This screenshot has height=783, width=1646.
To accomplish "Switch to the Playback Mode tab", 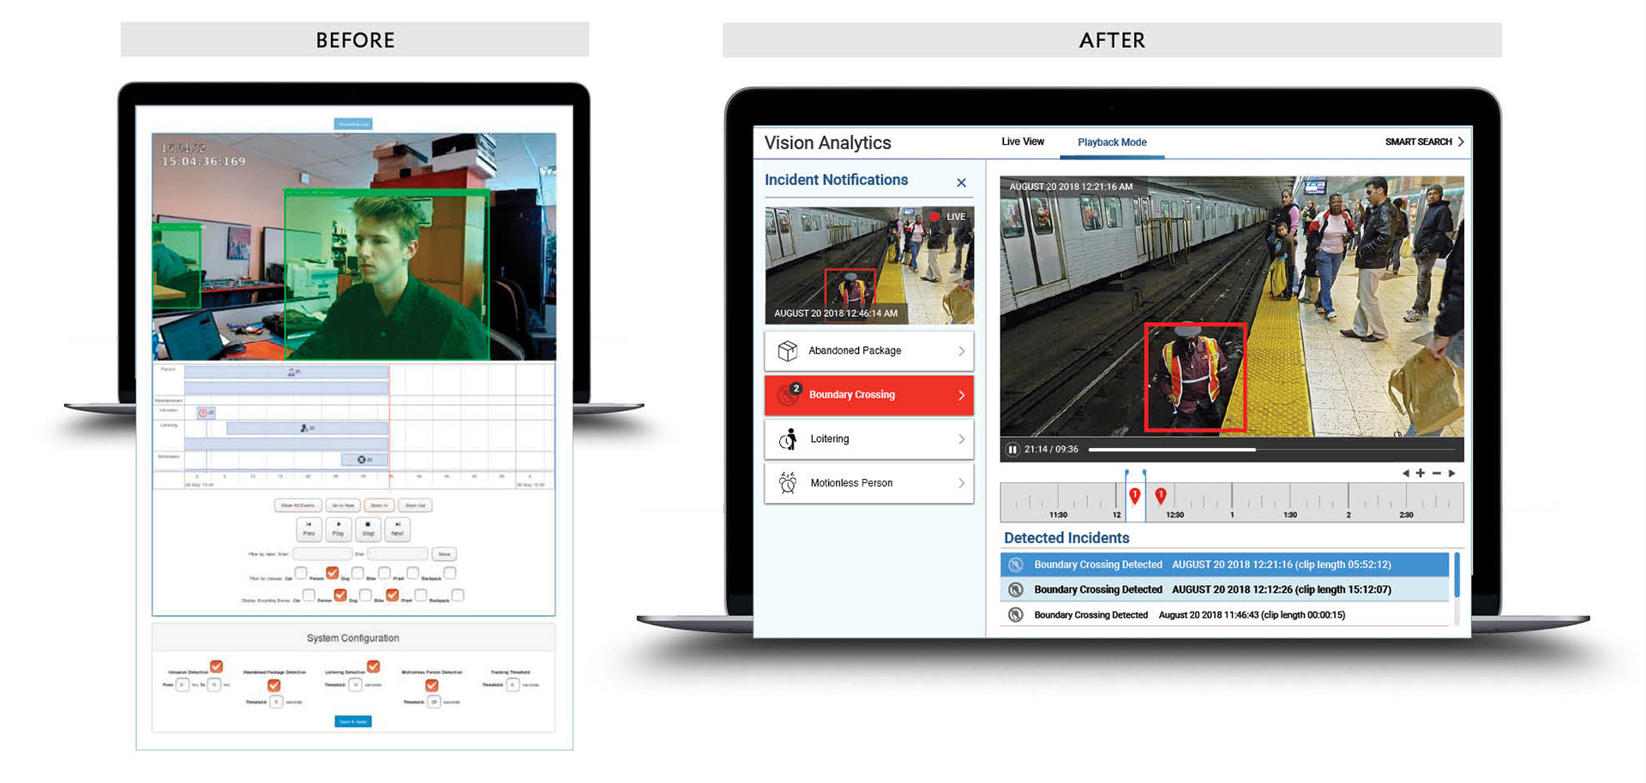I will point(1112,142).
